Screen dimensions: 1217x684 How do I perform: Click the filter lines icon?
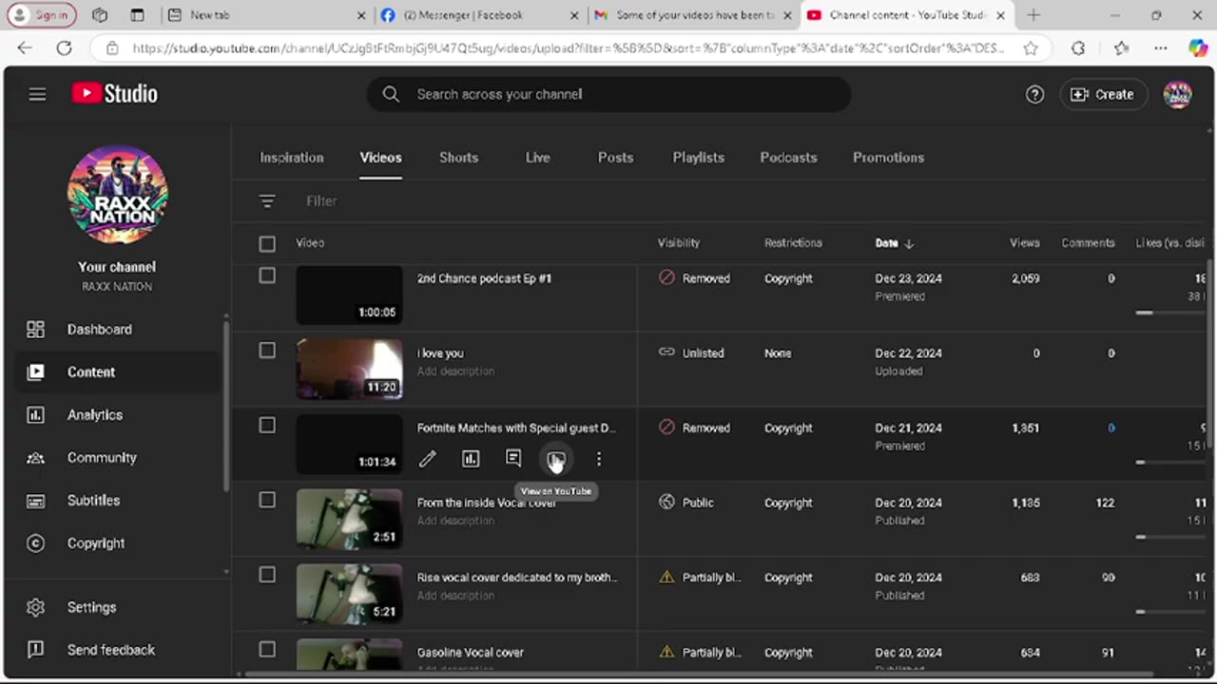coord(267,201)
